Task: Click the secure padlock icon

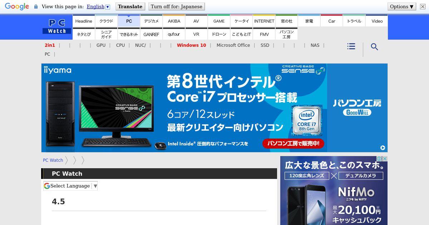Action: pyautogui.click(x=36, y=6)
